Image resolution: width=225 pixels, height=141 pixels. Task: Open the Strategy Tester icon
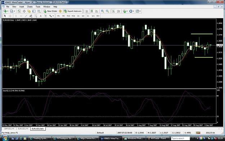coord(39,11)
